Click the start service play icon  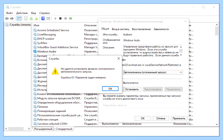point(55,18)
